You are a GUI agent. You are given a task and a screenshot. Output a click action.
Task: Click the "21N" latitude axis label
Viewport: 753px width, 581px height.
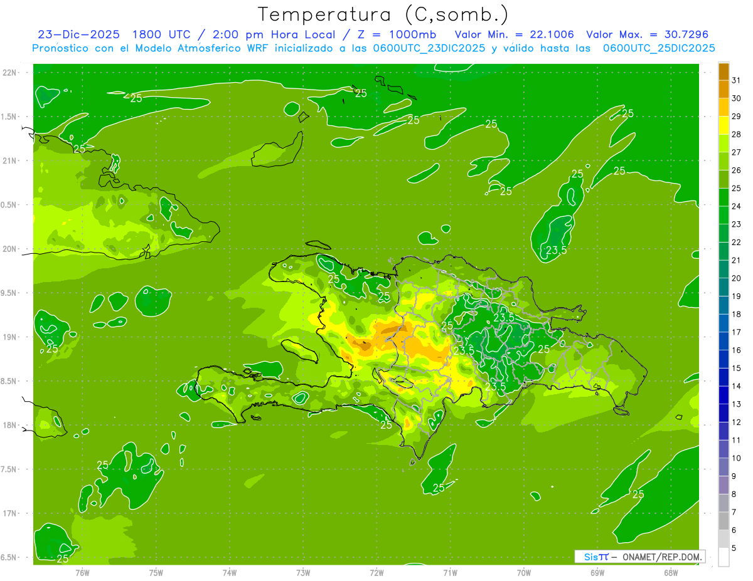pos(11,161)
